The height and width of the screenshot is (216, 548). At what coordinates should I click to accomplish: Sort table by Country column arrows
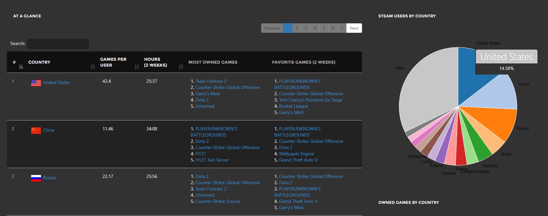pyautogui.click(x=92, y=67)
